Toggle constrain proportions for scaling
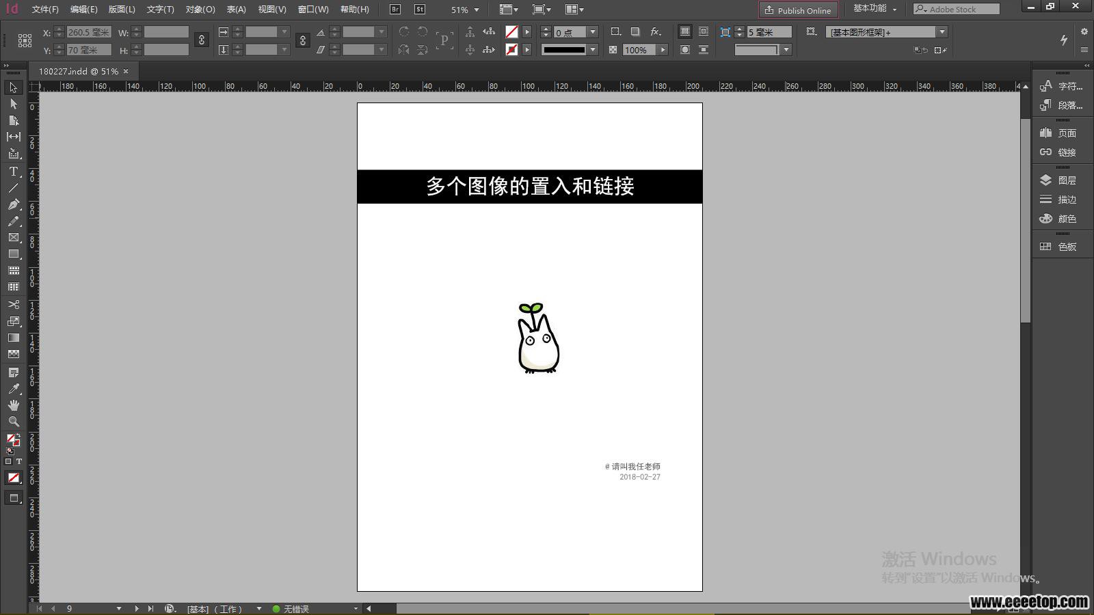This screenshot has height=615, width=1094. [x=303, y=40]
